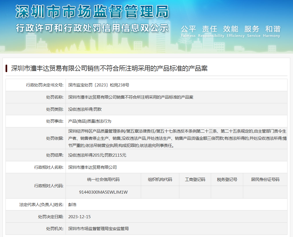
Task: Click the 深圳市市场监督管理局 banner title
Action: click(x=92, y=12)
